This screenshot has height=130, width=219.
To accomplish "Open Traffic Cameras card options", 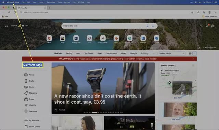I will click(193, 66).
